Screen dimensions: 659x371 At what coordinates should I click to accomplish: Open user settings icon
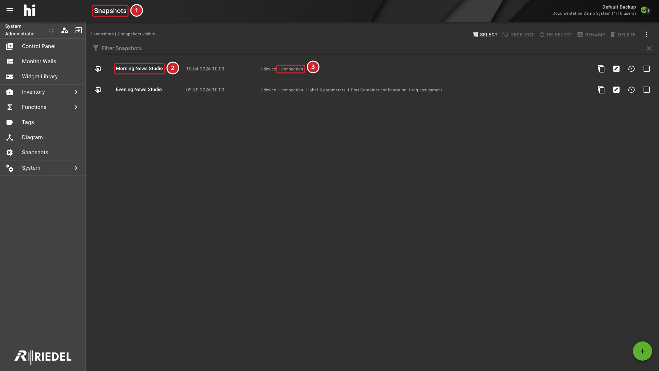pos(65,30)
